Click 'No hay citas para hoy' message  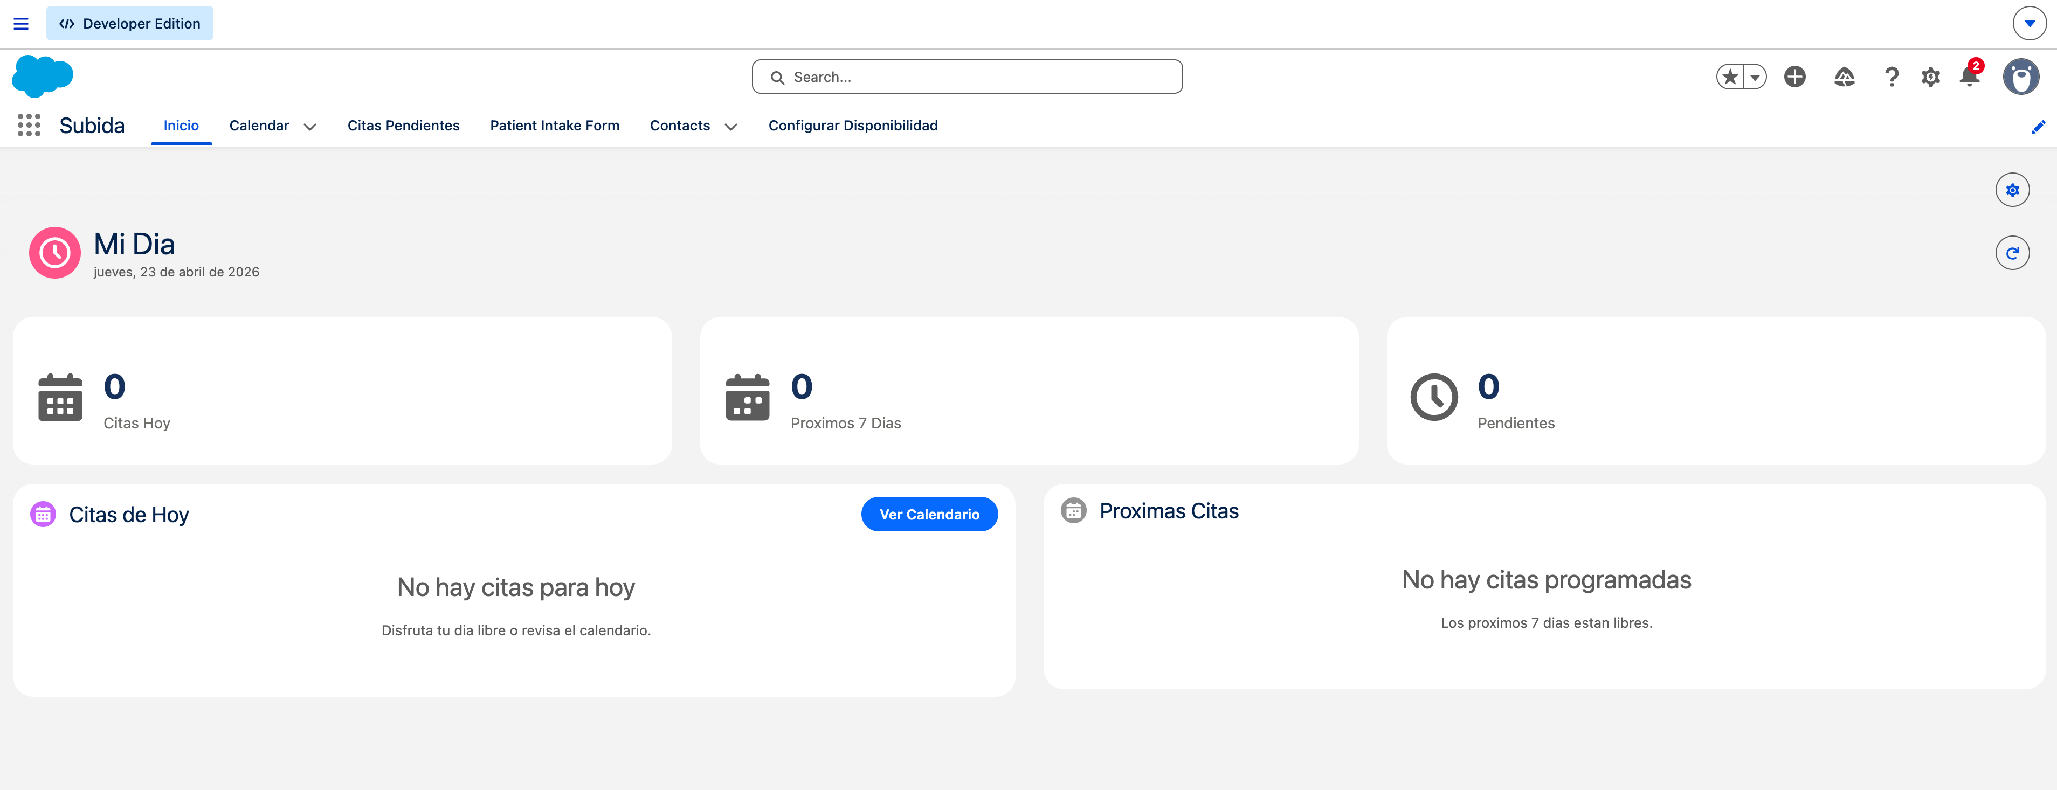coord(516,586)
